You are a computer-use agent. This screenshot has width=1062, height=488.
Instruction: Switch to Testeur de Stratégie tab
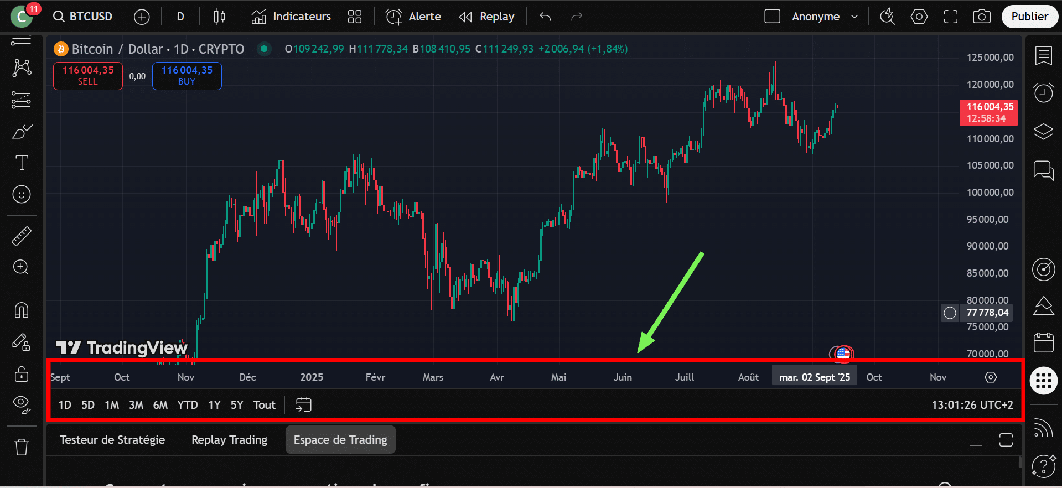(x=112, y=440)
